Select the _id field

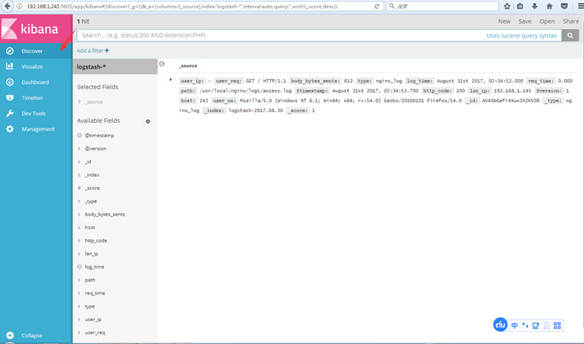click(x=88, y=162)
